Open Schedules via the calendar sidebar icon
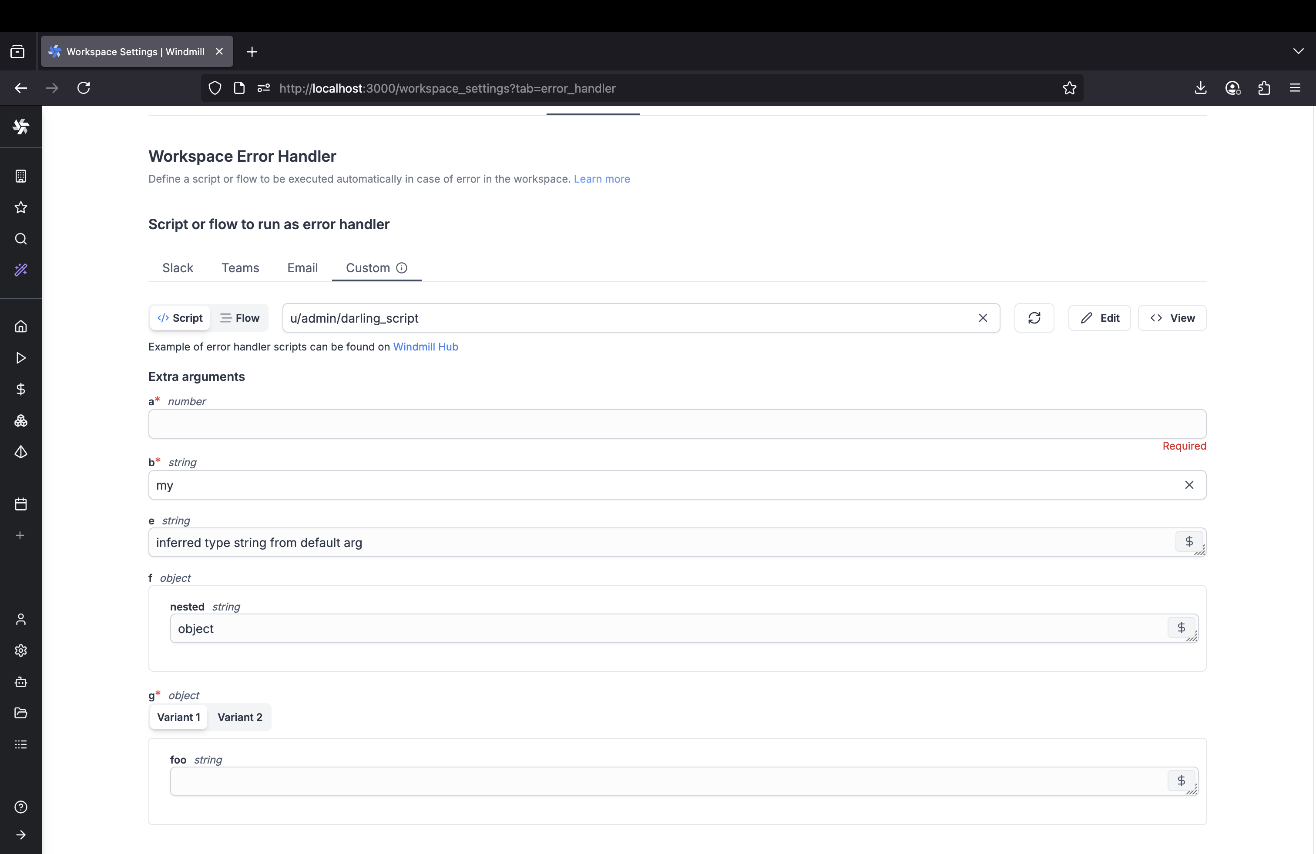The image size is (1316, 854). 20,504
